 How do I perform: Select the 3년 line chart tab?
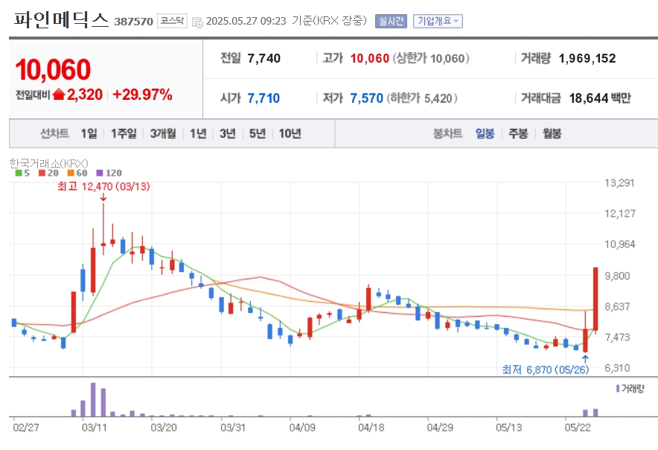(x=228, y=133)
